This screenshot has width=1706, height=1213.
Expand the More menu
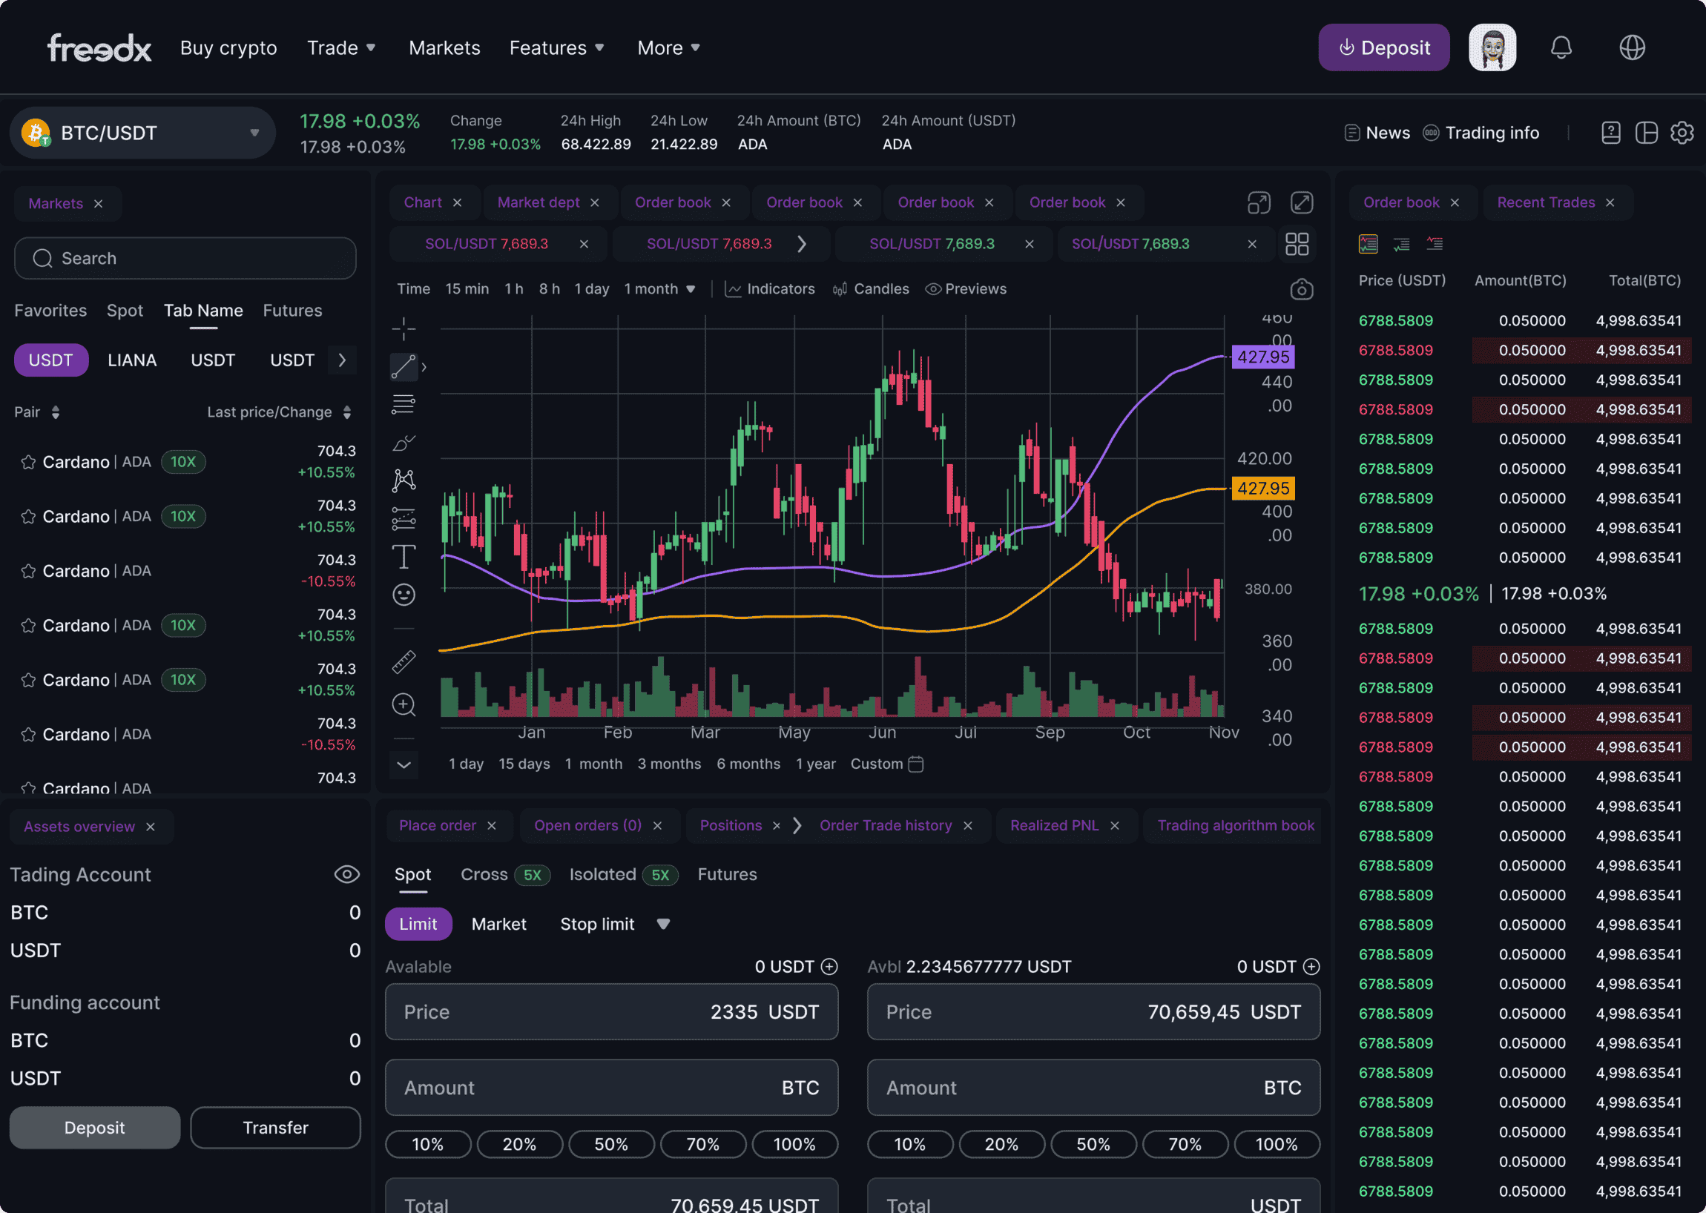click(x=668, y=47)
